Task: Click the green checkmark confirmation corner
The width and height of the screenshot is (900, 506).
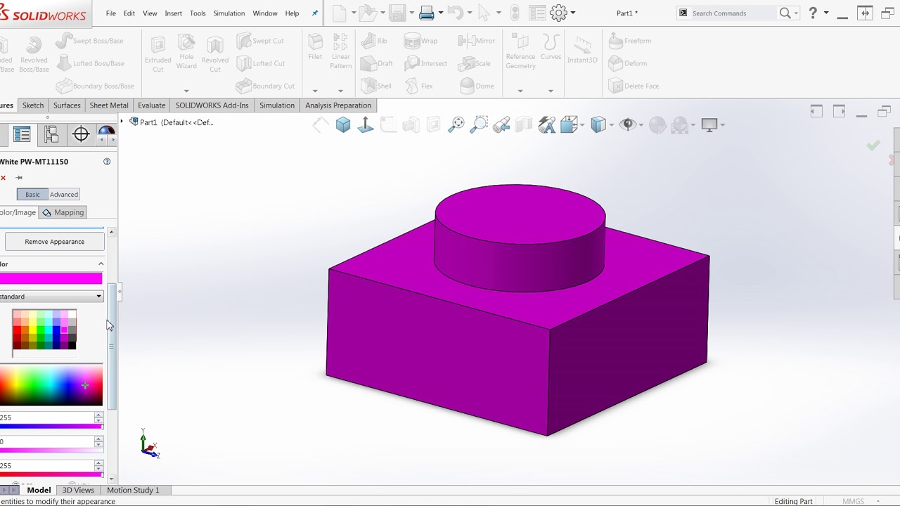Action: (873, 145)
